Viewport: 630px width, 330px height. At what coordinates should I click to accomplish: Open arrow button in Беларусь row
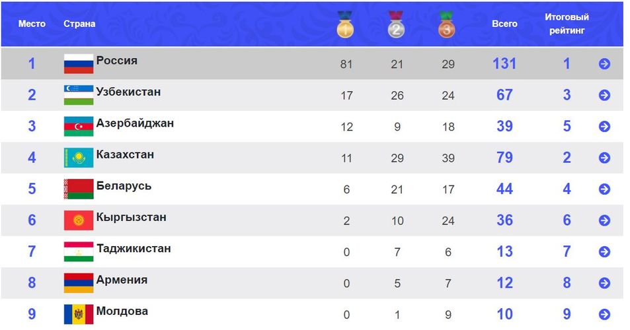[x=604, y=189]
